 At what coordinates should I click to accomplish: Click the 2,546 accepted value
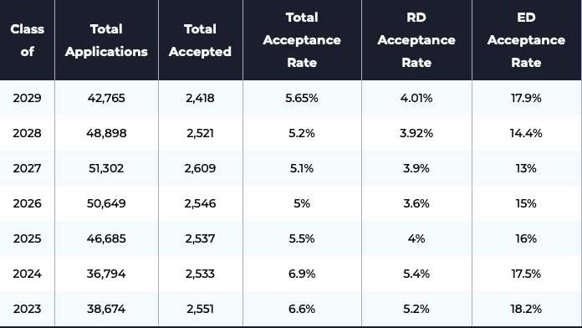click(201, 203)
